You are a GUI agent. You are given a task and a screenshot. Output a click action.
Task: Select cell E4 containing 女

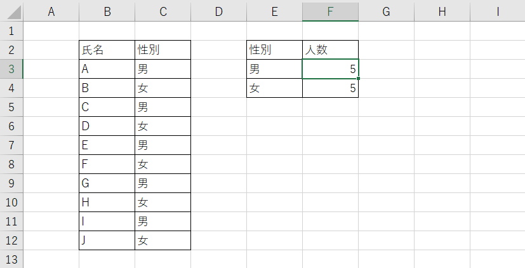coord(274,88)
